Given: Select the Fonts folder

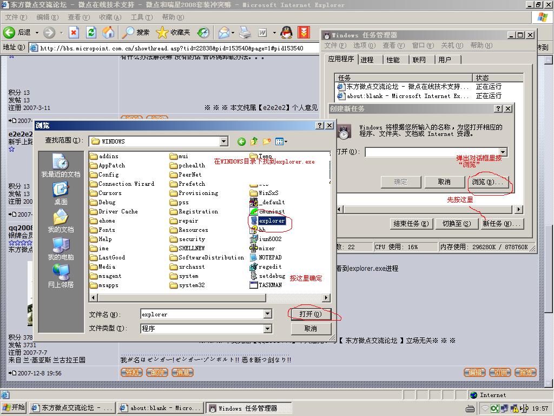Looking at the screenshot, I should click(x=102, y=230).
